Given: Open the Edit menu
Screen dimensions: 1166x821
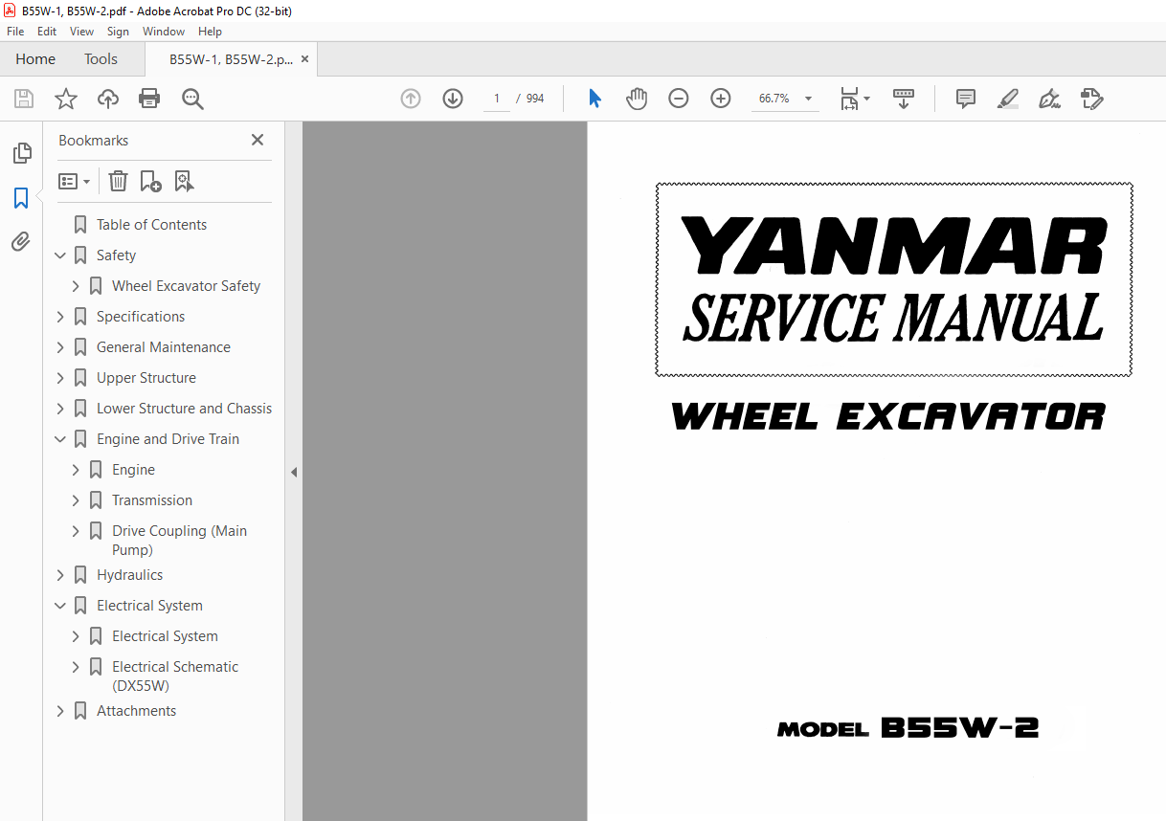Looking at the screenshot, I should pos(47,32).
